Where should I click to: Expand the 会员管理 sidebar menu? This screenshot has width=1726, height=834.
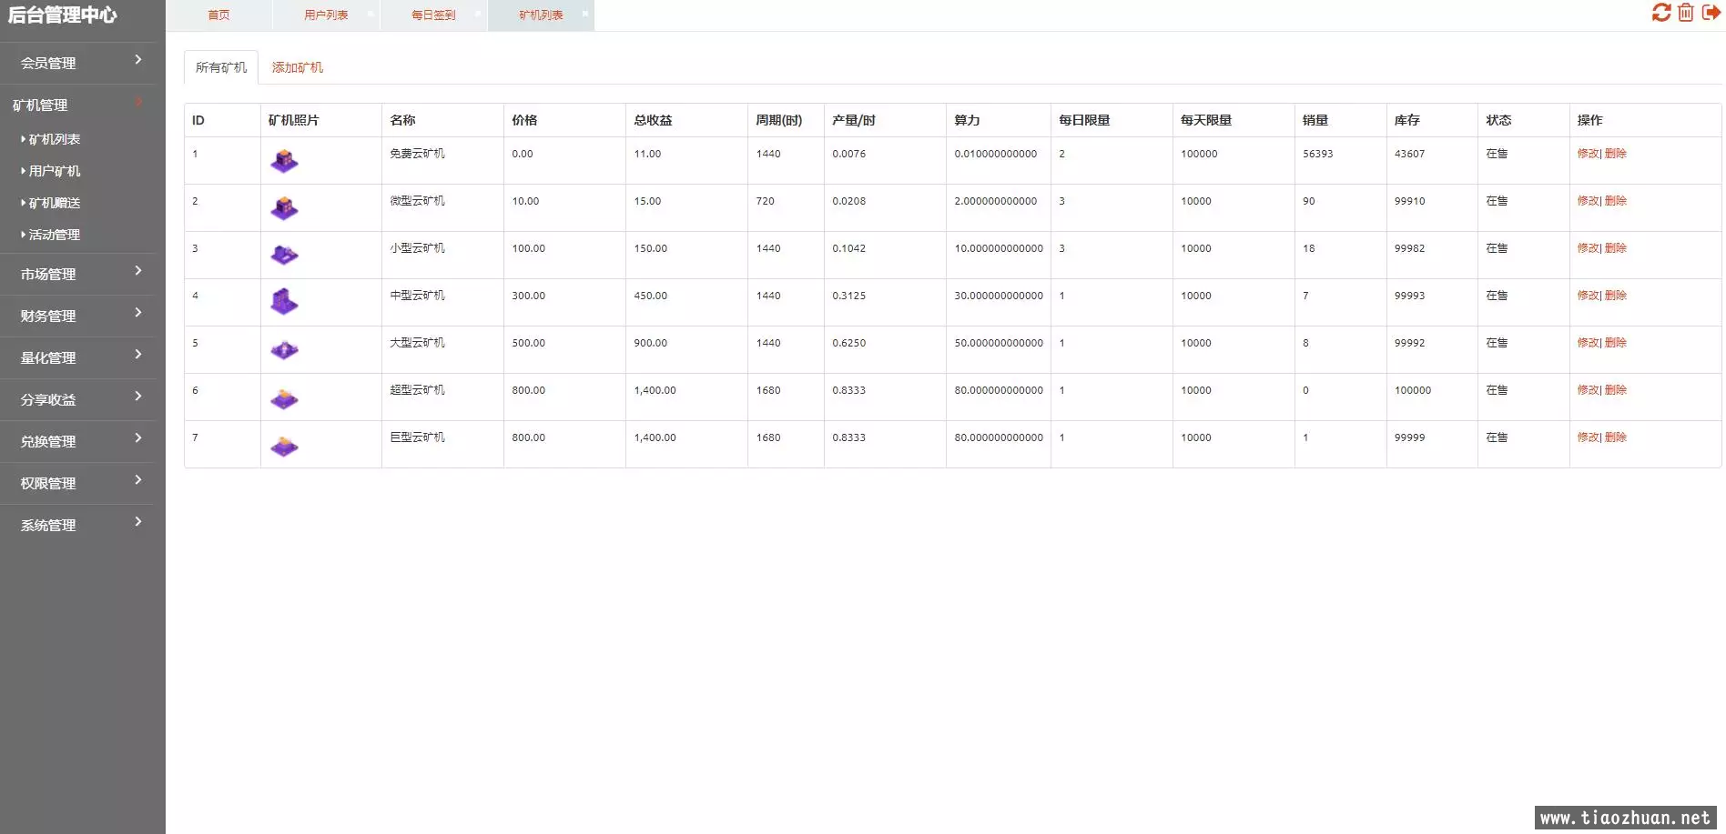[78, 63]
